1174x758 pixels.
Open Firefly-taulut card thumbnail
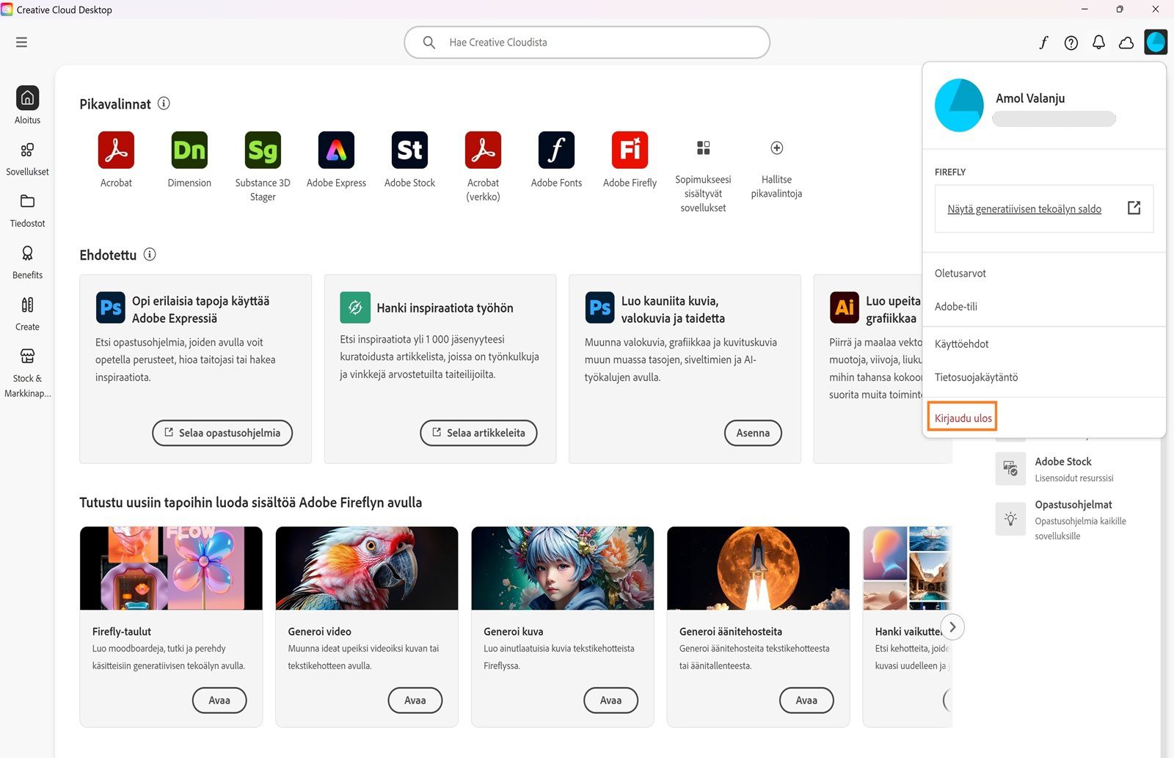171,568
